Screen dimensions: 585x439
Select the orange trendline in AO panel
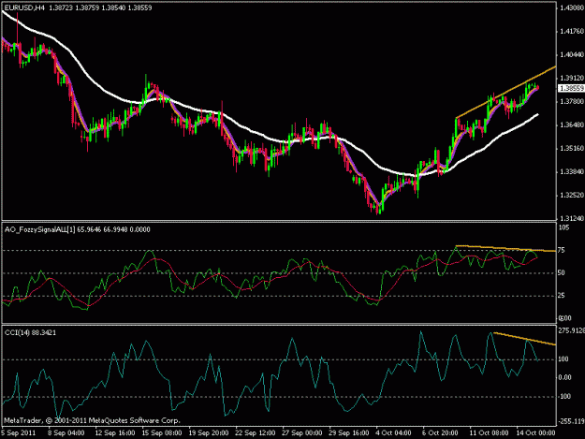tap(505, 248)
